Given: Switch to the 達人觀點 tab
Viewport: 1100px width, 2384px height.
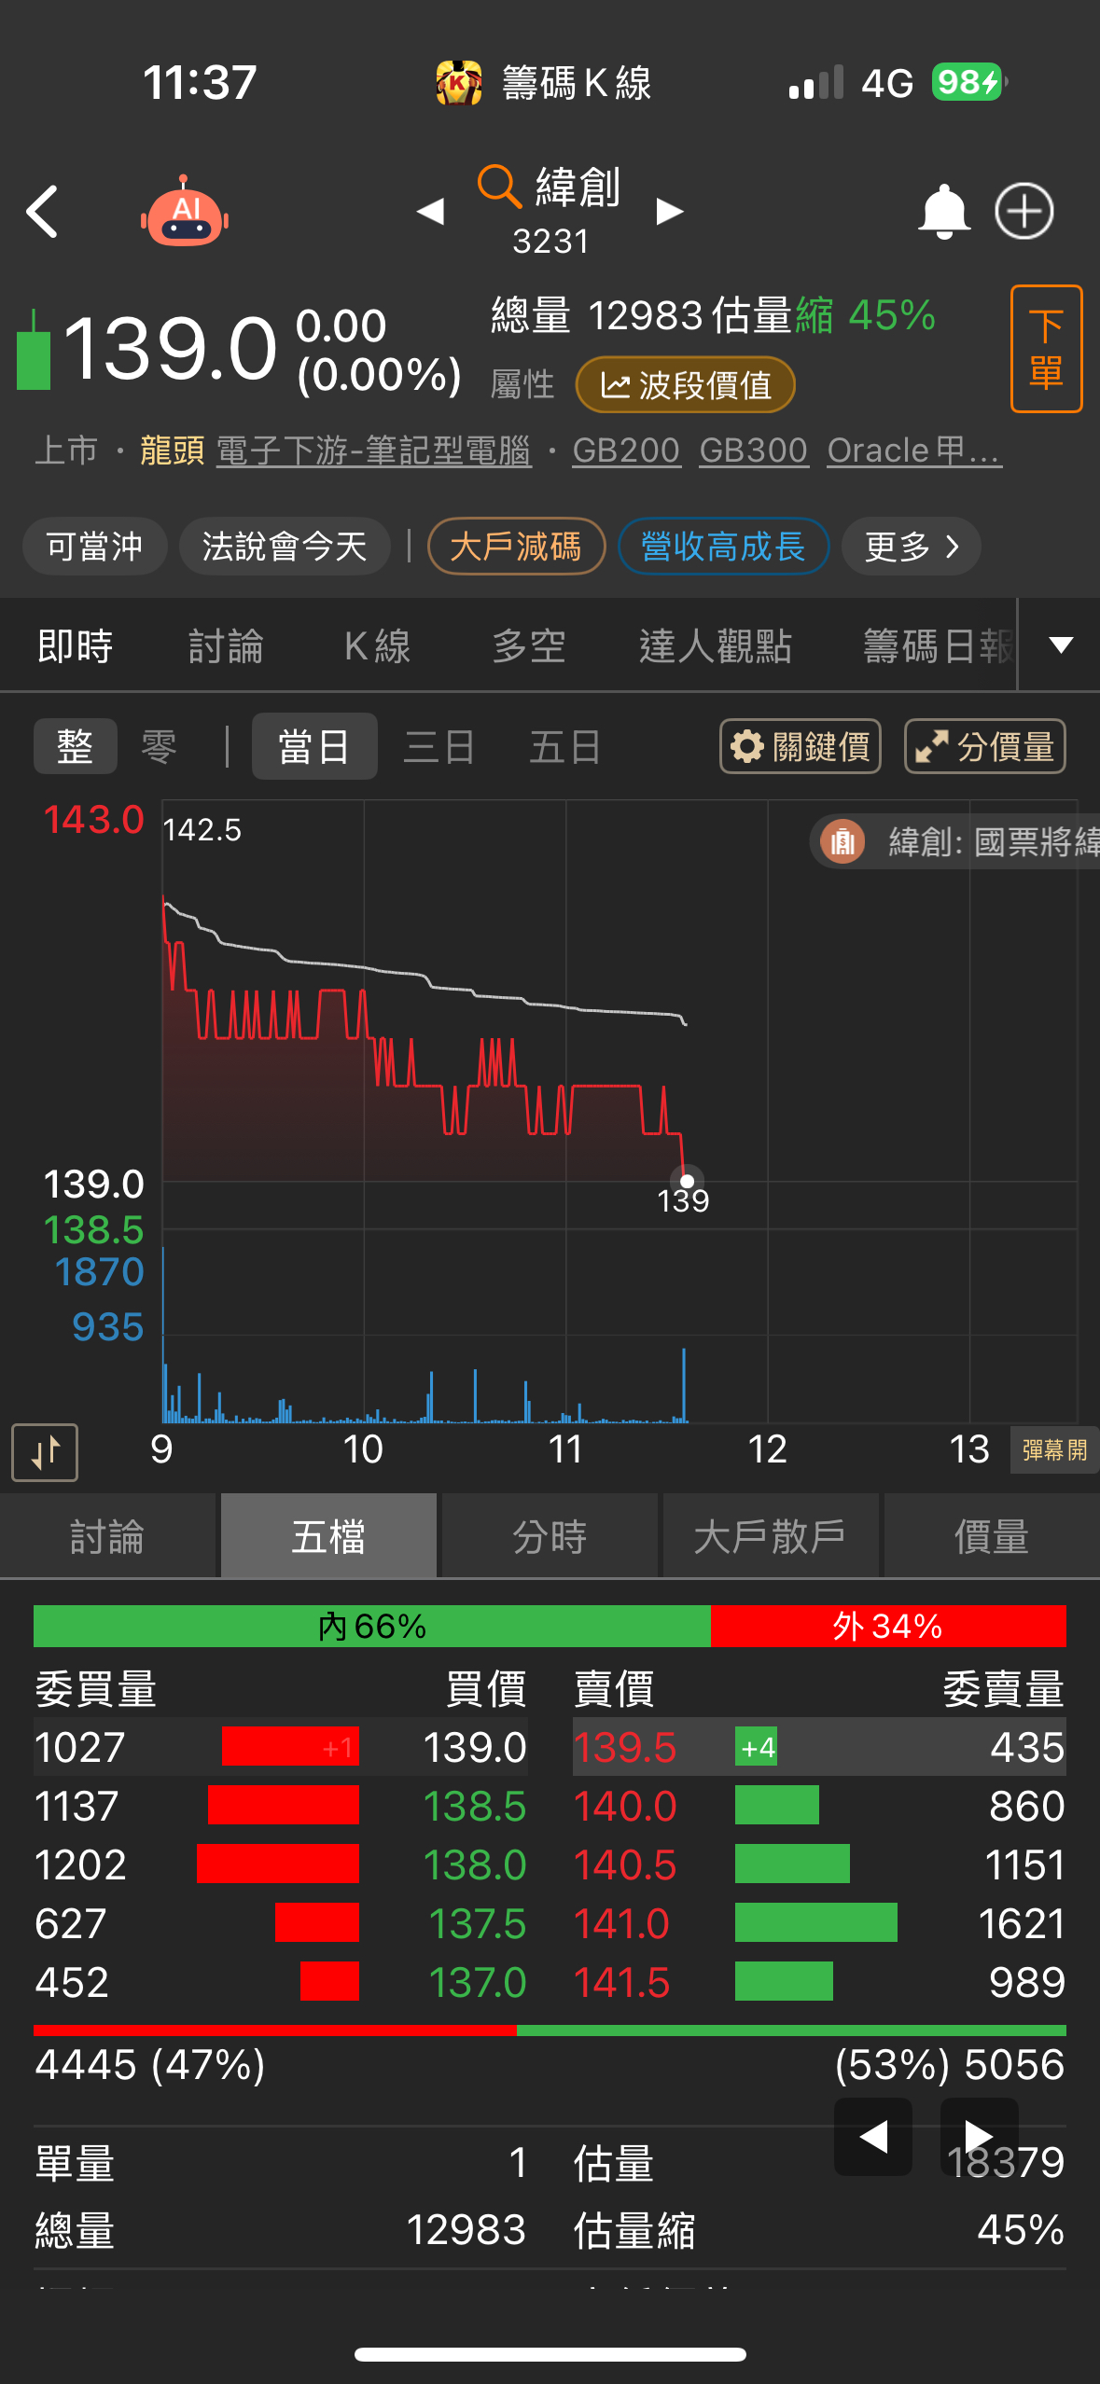Looking at the screenshot, I should [716, 645].
